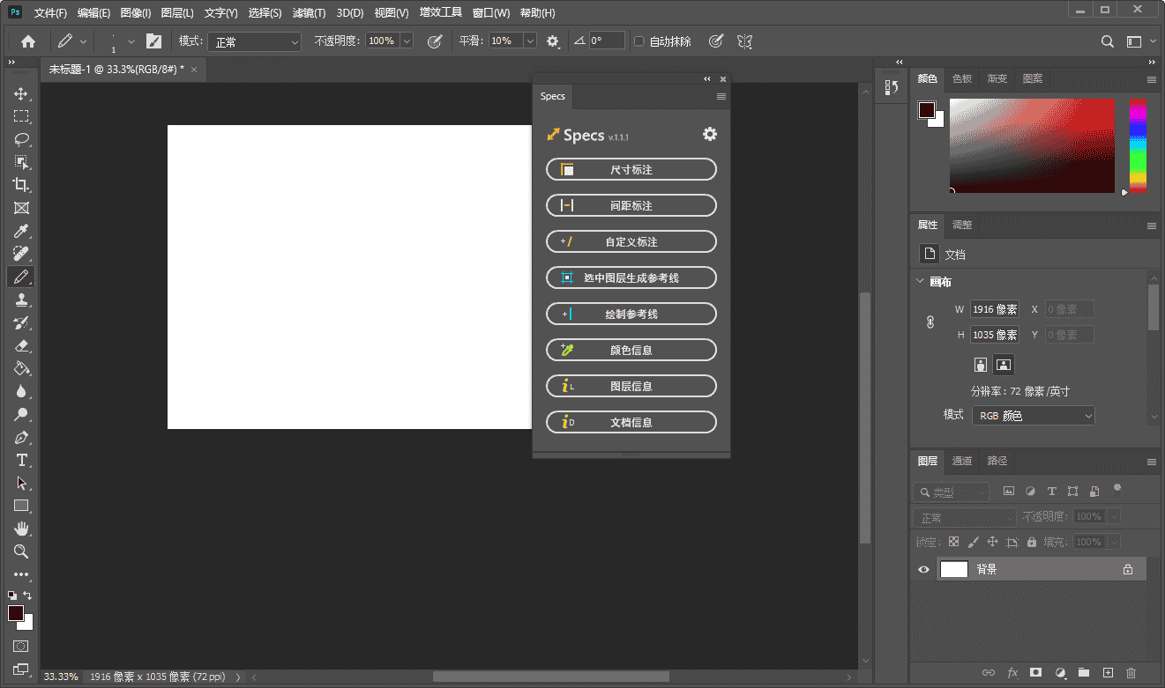Viewport: 1165px width, 688px height.
Task: Select the Lasso tool
Action: coord(21,139)
